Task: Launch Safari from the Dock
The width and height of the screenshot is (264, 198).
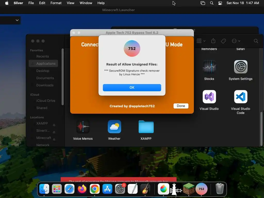Action: tap(69, 189)
